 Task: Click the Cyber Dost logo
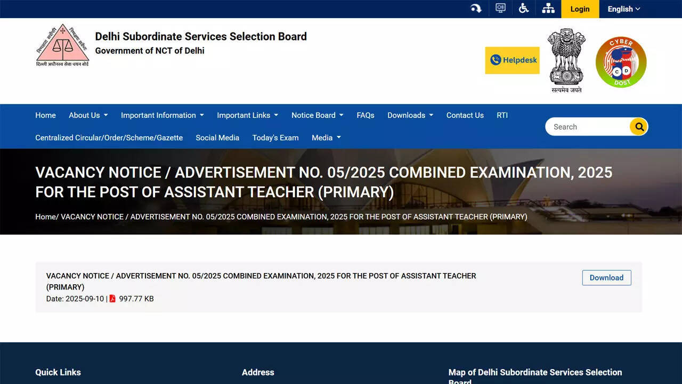click(621, 61)
